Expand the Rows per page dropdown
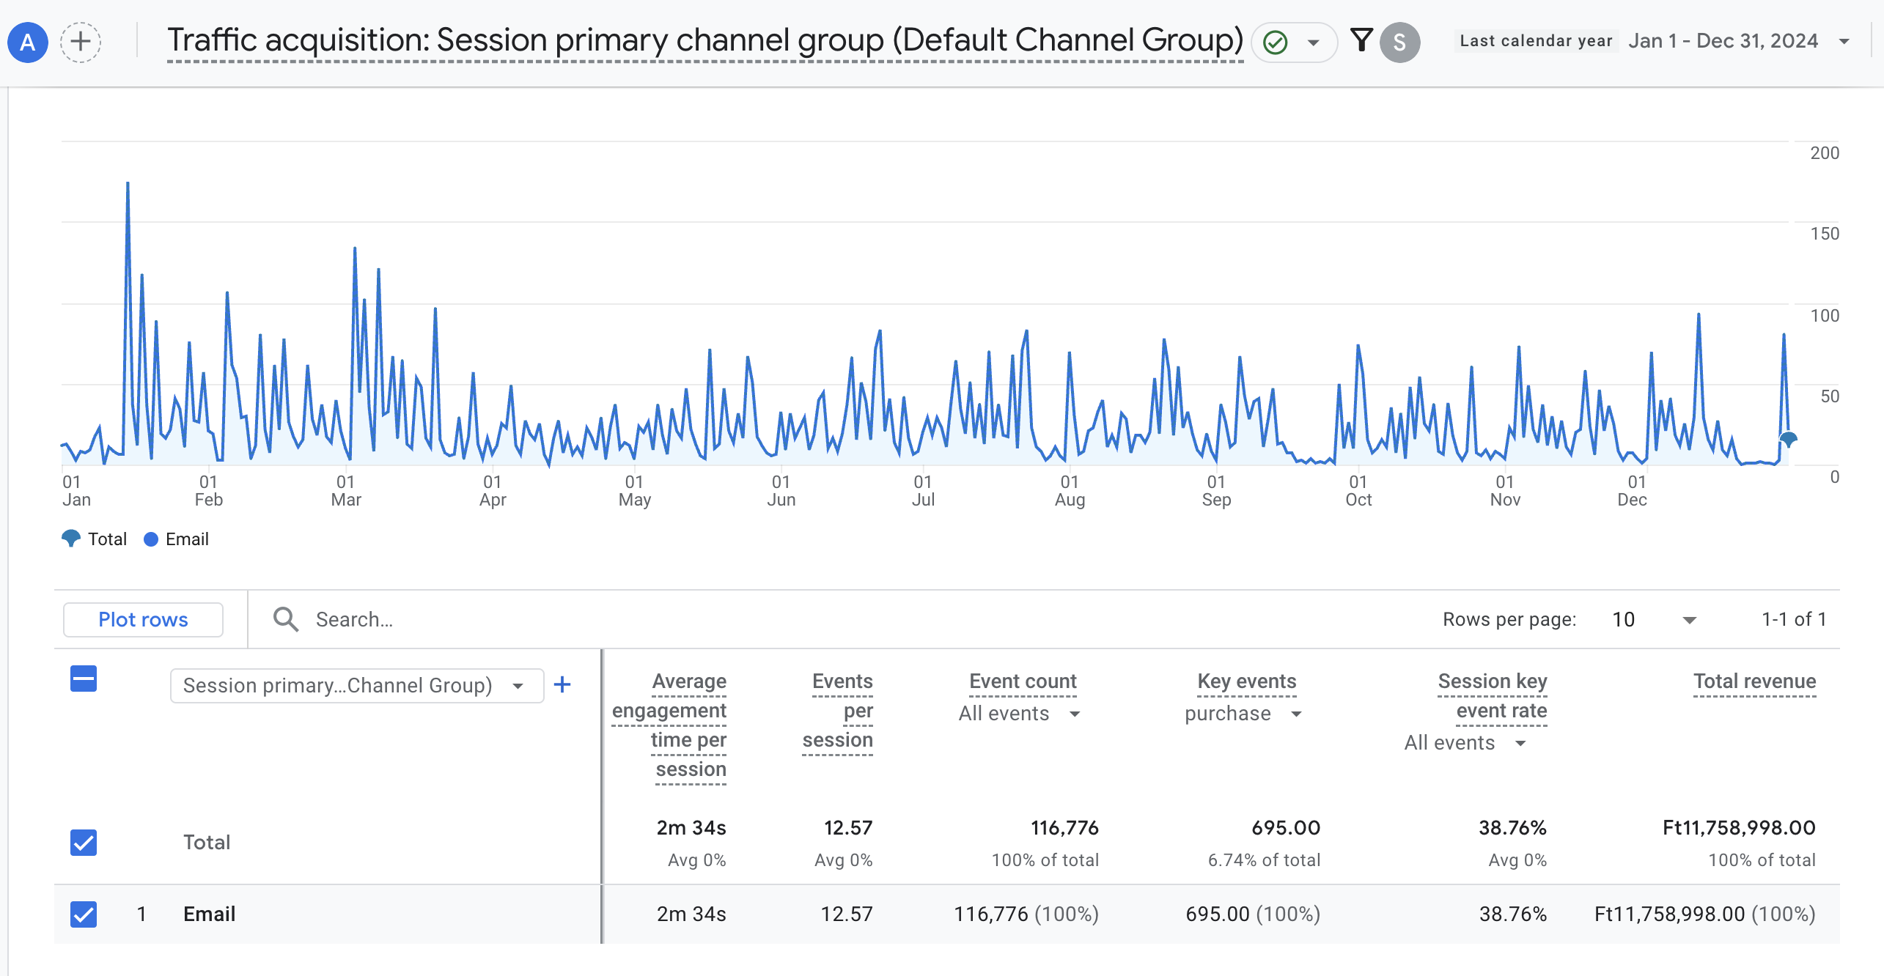 pos(1689,621)
